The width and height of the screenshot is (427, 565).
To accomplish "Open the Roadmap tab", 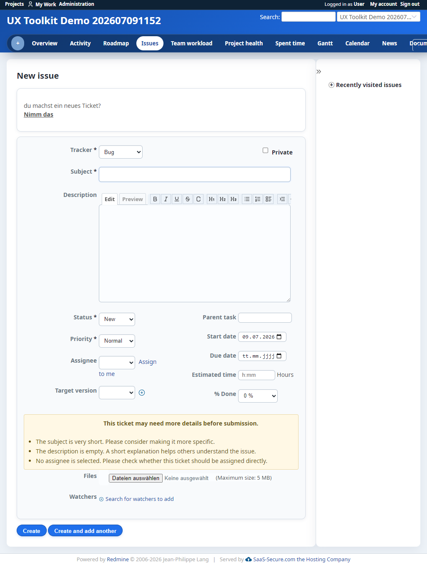I will pos(116,43).
